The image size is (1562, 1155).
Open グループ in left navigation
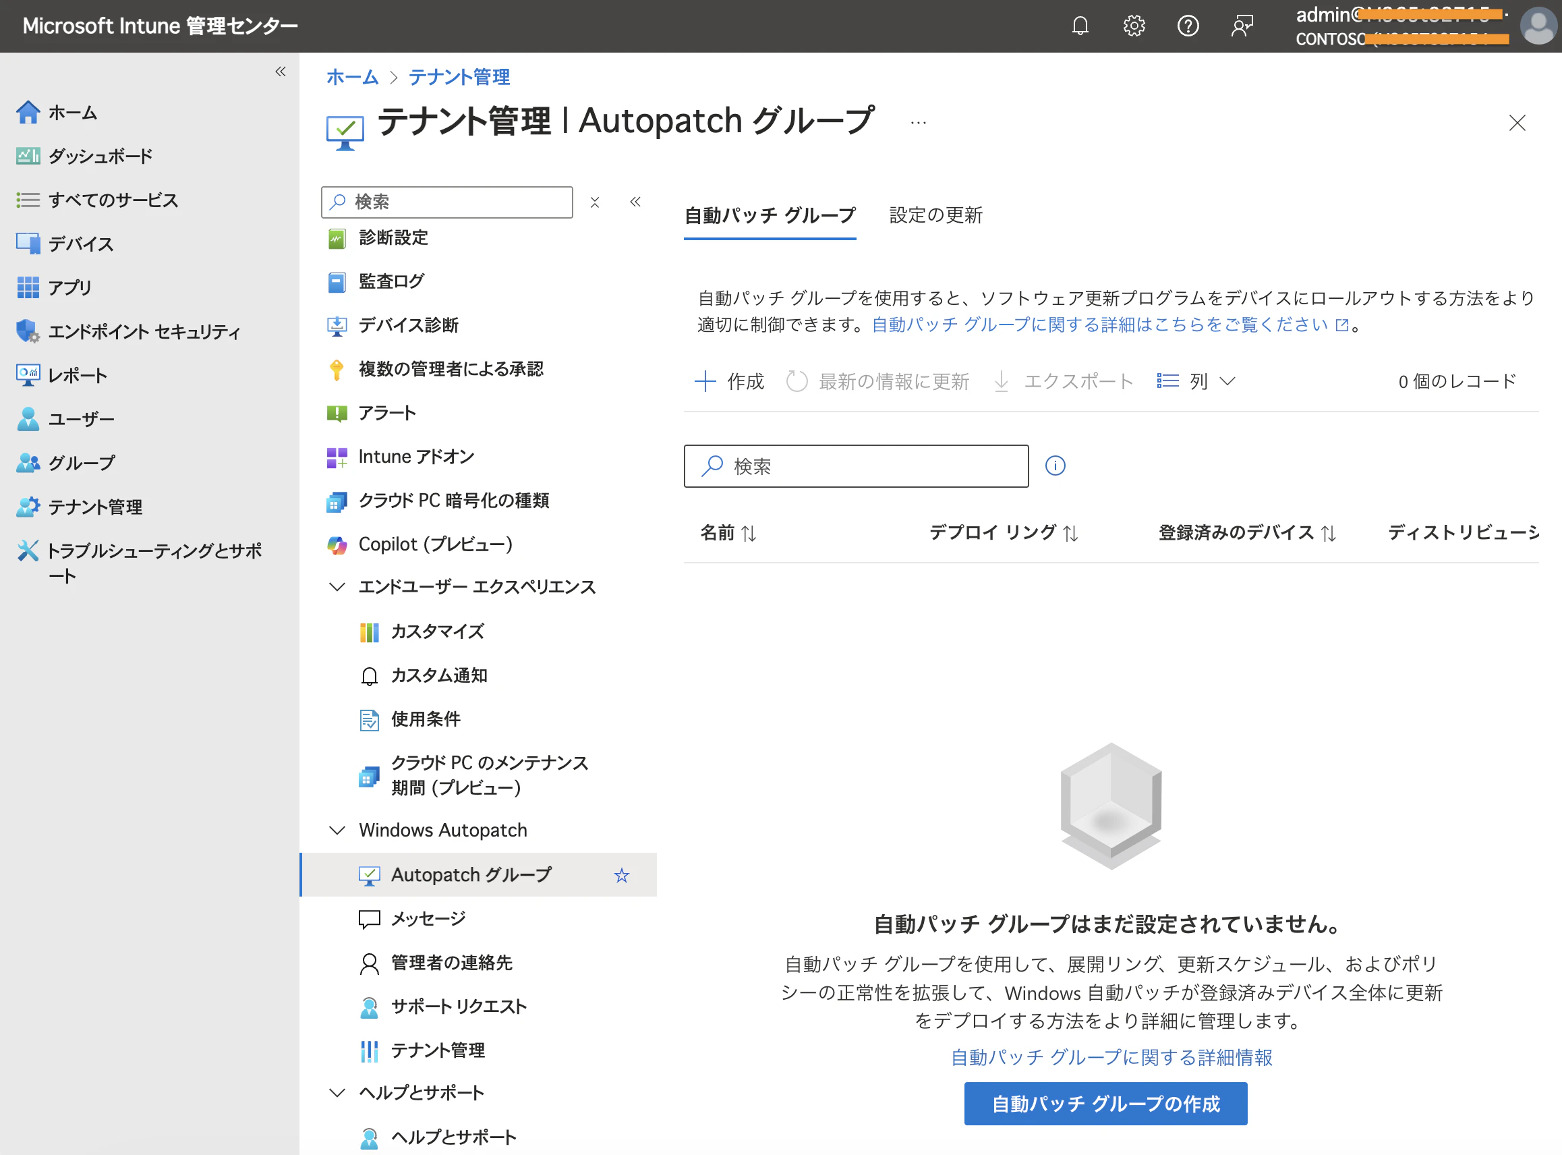pyautogui.click(x=65, y=463)
